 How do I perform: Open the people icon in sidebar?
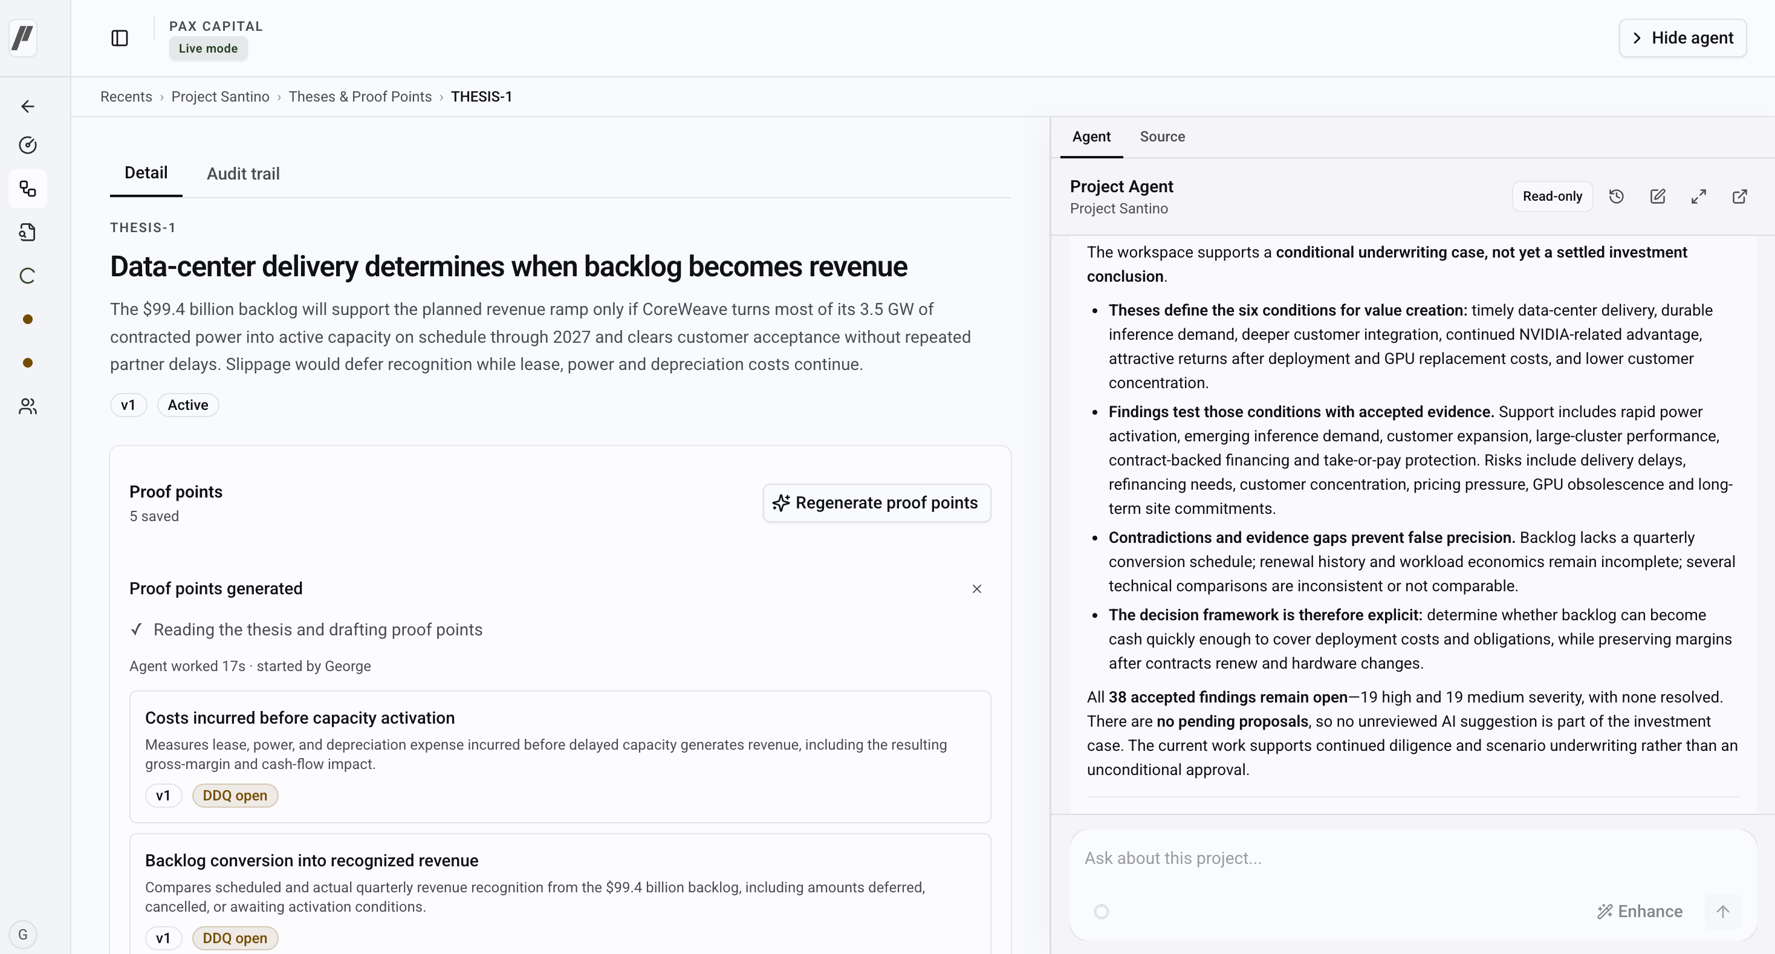[28, 406]
